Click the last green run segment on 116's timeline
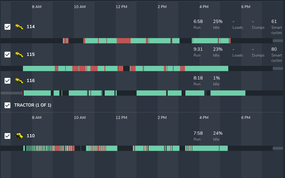Image resolution: width=285 pixels, height=178 pixels. (228, 93)
